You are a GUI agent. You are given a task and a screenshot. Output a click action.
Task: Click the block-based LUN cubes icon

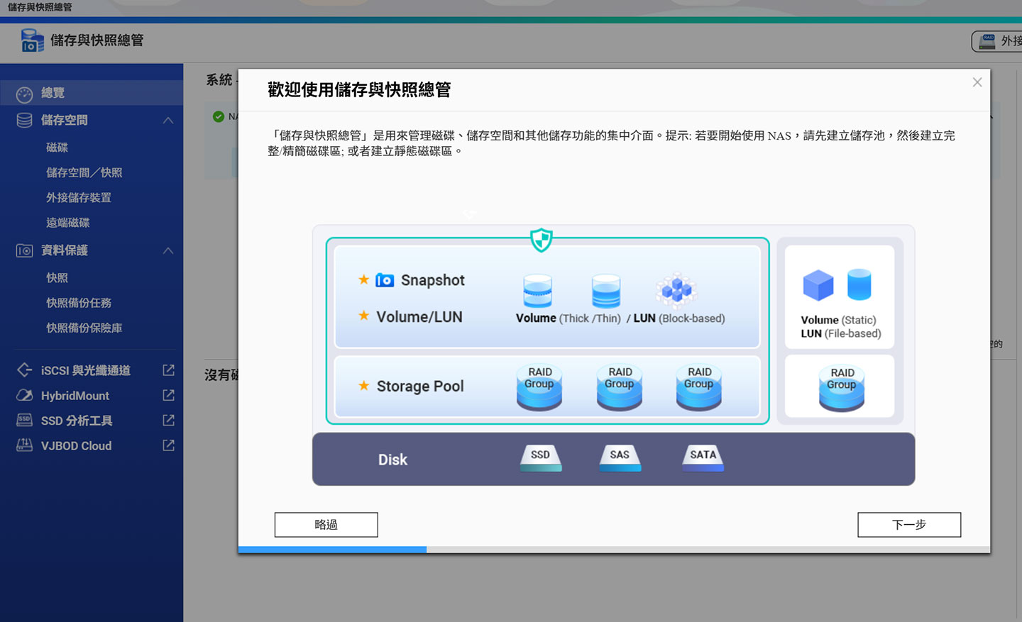676,290
